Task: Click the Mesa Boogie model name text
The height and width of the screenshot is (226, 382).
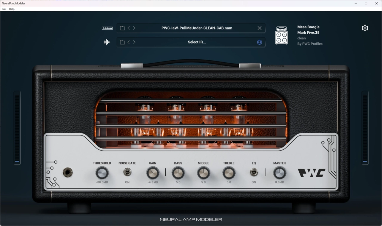Action: pos(308,27)
